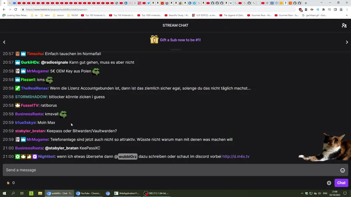Click the username b1ue5skys

tap(25, 122)
